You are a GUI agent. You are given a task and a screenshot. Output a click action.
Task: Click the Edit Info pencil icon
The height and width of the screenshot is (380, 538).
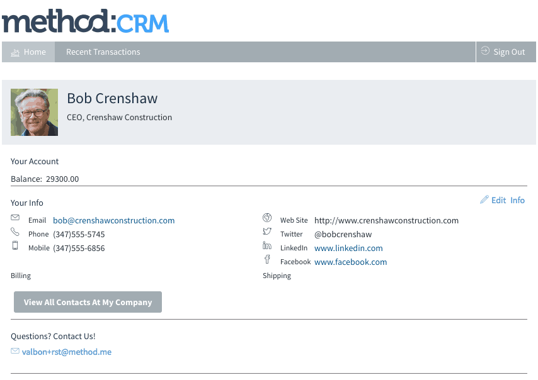[484, 199]
